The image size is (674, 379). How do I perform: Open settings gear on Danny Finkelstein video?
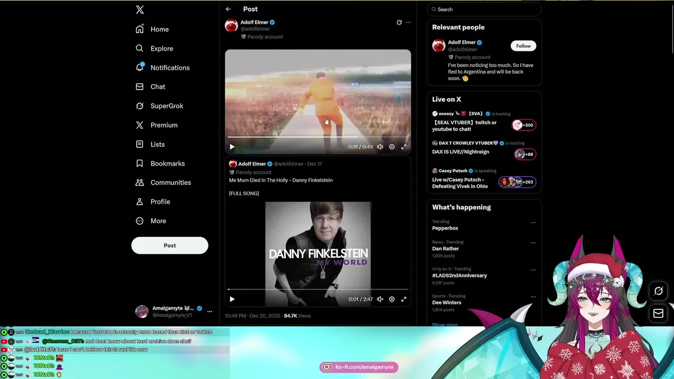pos(392,299)
